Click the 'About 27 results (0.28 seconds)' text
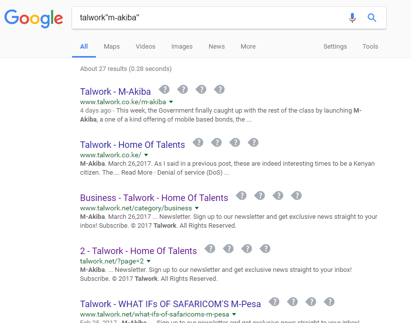 click(x=126, y=69)
